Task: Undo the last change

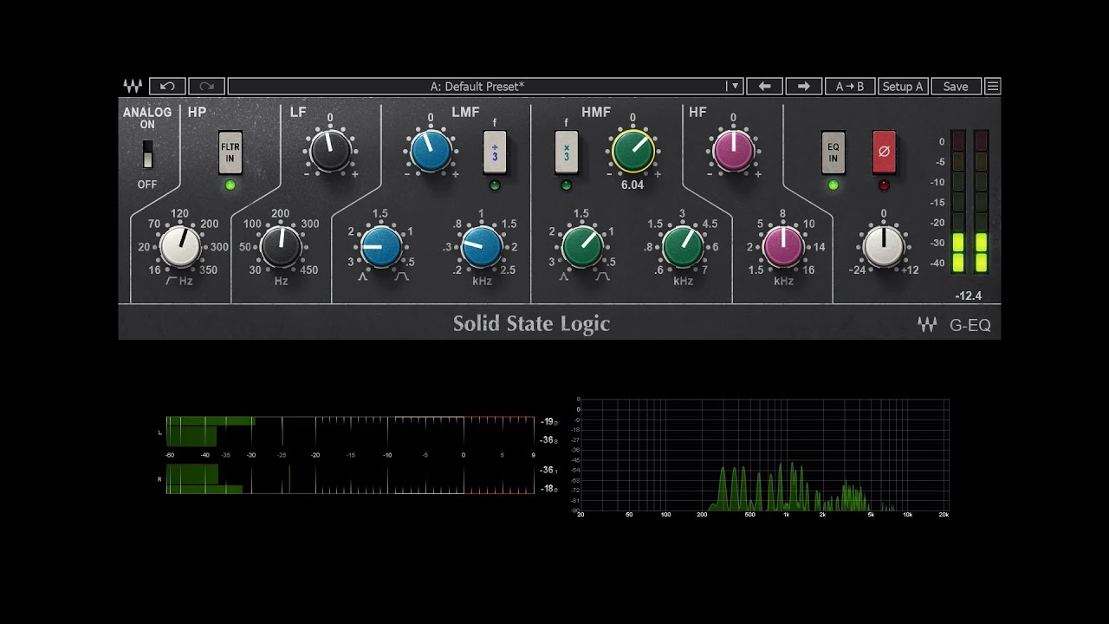Action: (x=167, y=86)
